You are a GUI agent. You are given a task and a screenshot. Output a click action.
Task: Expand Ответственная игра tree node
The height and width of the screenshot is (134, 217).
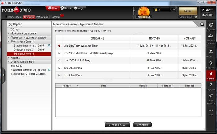tap(9, 62)
